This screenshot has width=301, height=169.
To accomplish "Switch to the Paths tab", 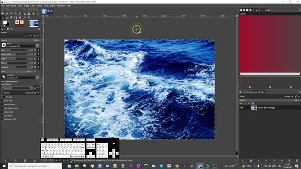I will [261, 92].
